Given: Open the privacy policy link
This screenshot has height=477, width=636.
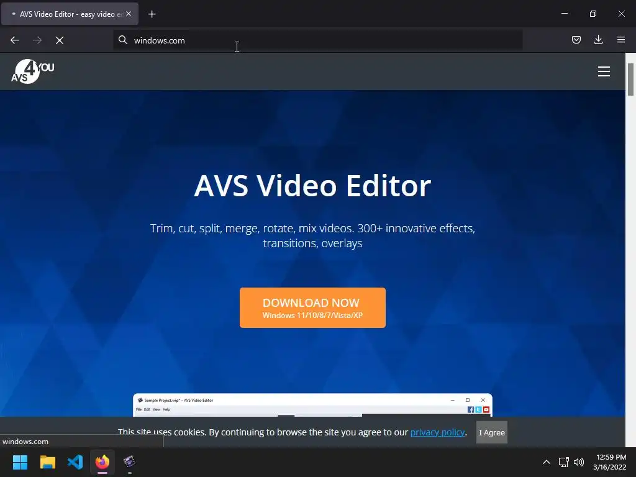Looking at the screenshot, I should [x=437, y=432].
